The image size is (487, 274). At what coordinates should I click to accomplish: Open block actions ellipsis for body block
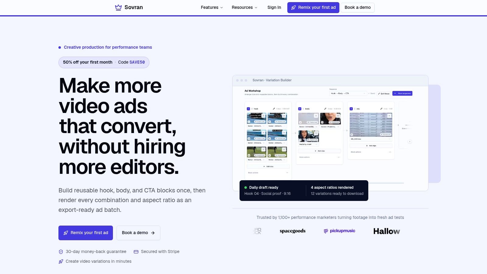point(338,157)
